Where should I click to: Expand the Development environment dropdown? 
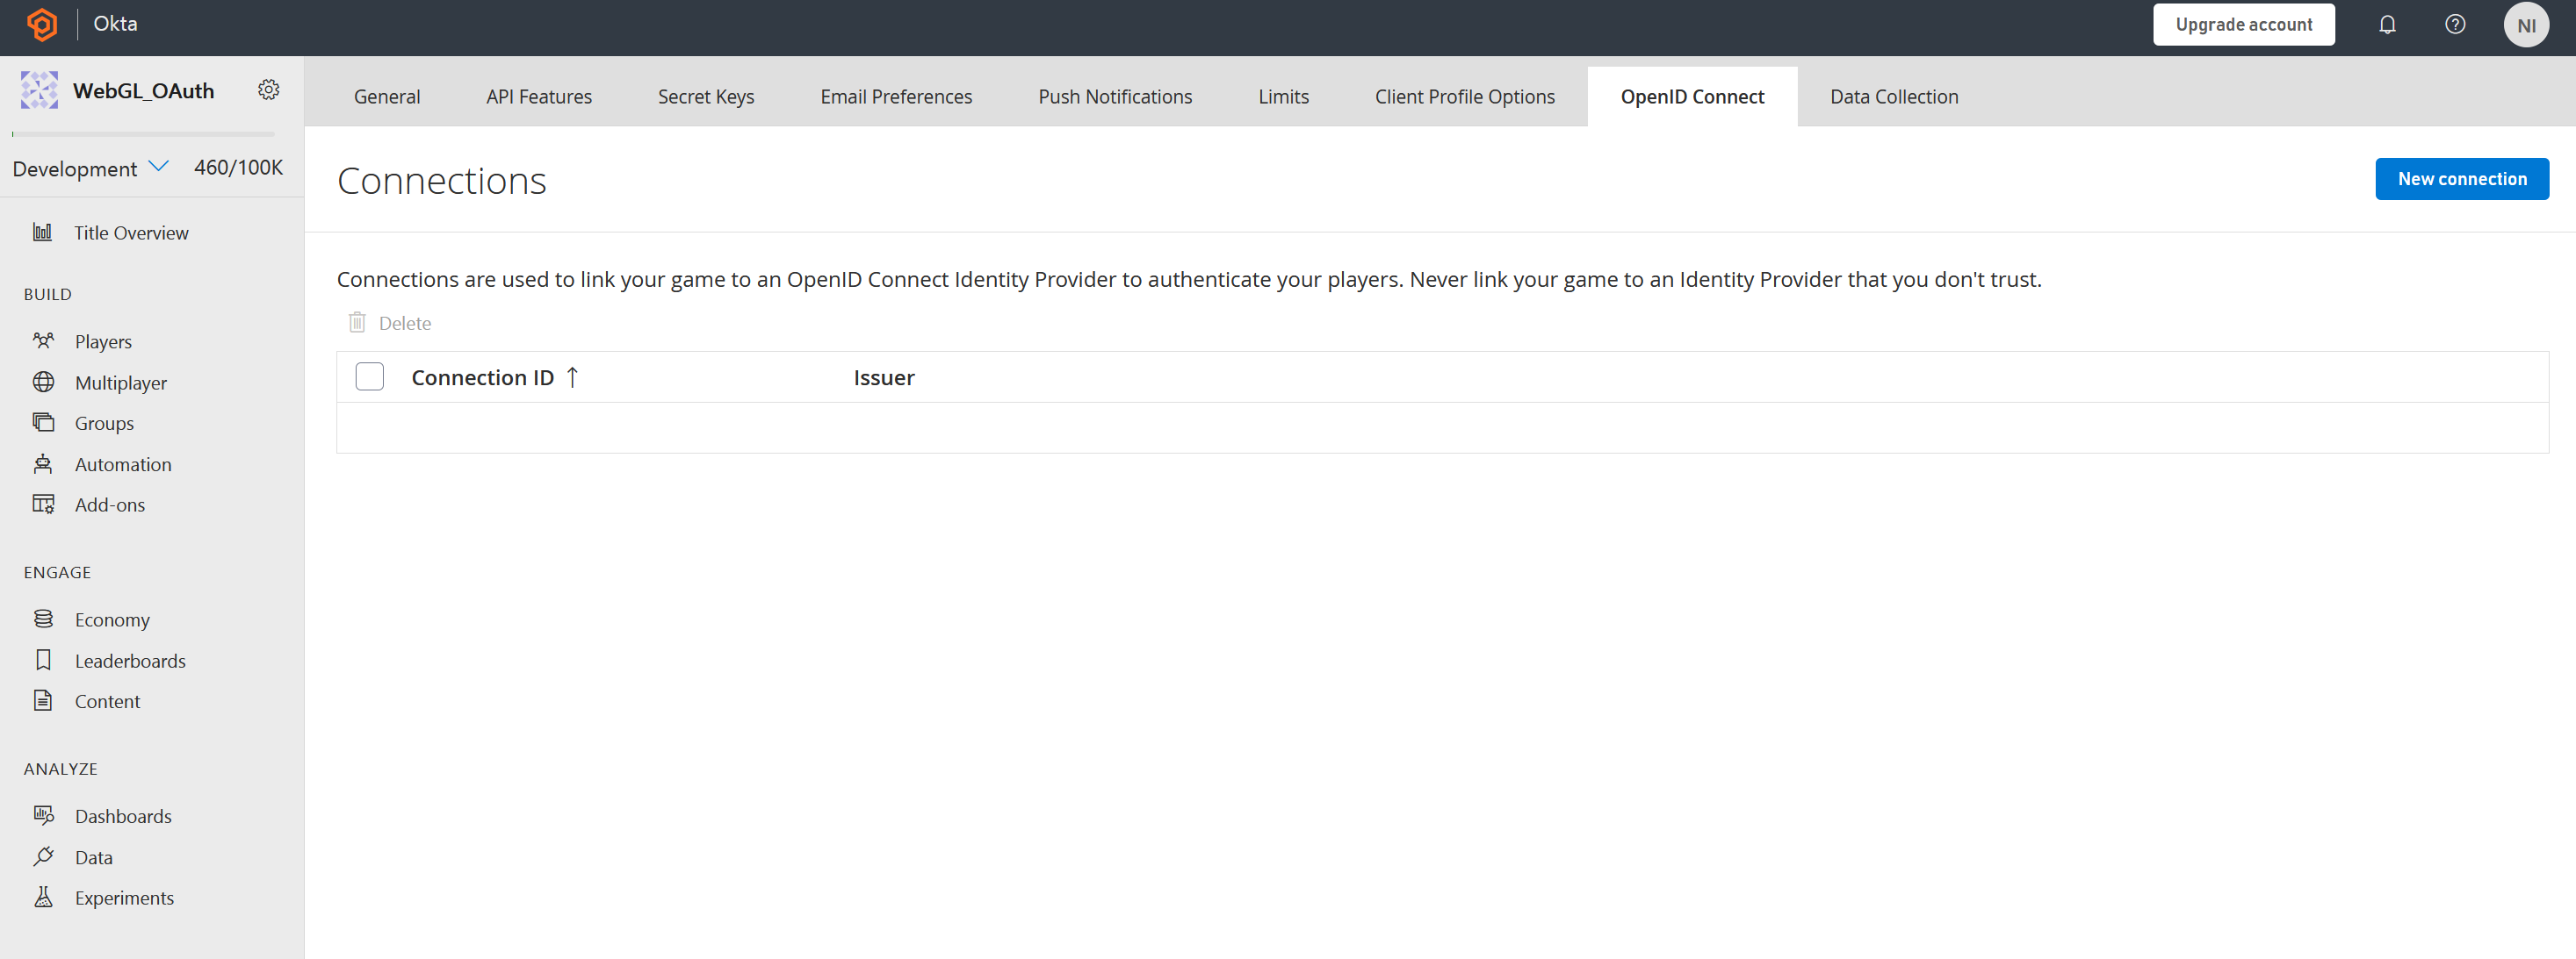coord(158,167)
